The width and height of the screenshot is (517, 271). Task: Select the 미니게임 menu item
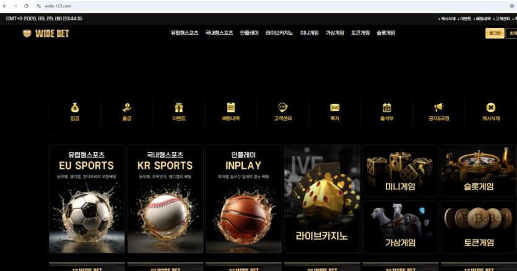point(310,33)
